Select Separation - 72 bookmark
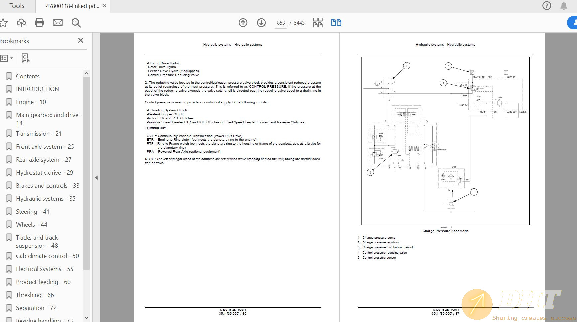 pos(36,308)
